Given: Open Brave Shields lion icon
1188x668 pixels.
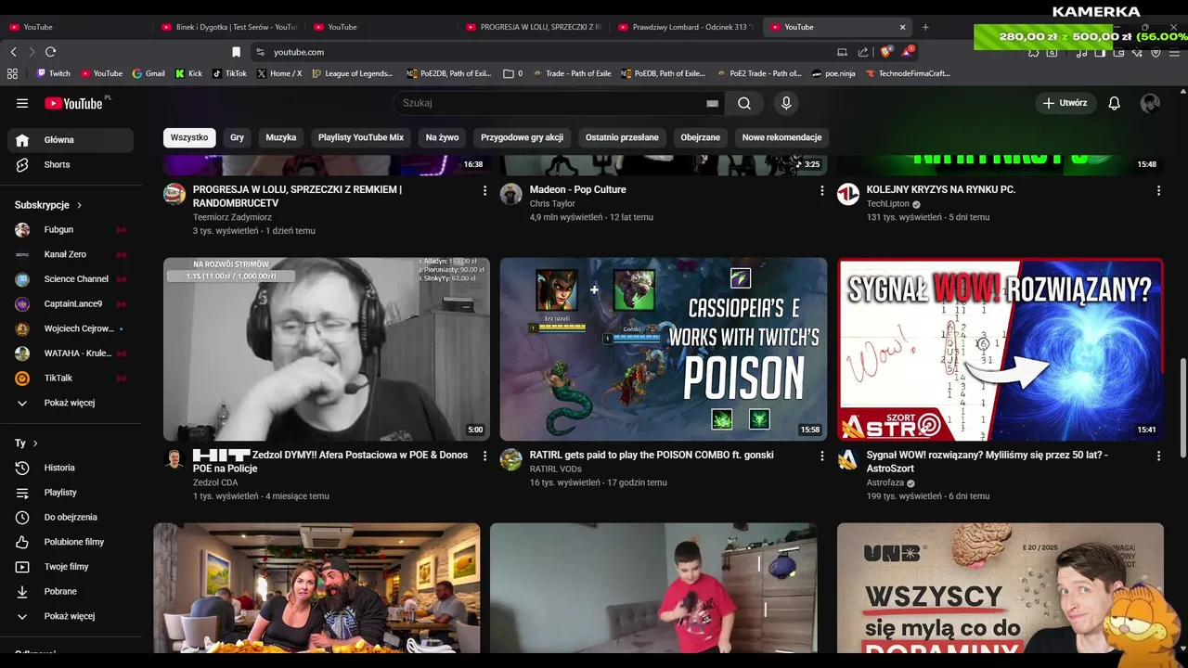Looking at the screenshot, I should (886, 52).
